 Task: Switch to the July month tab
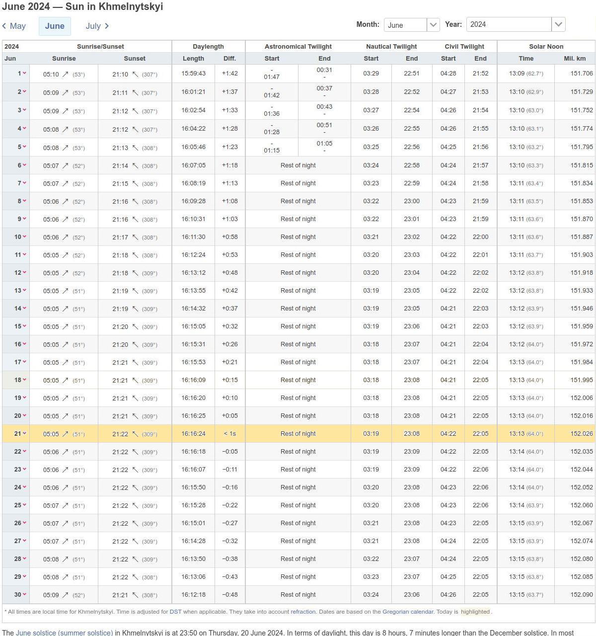[x=93, y=26]
